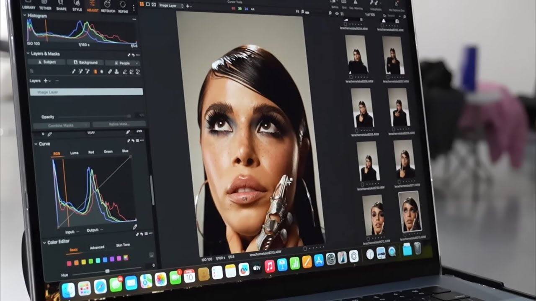Launch Music app from the Dock

(270, 266)
